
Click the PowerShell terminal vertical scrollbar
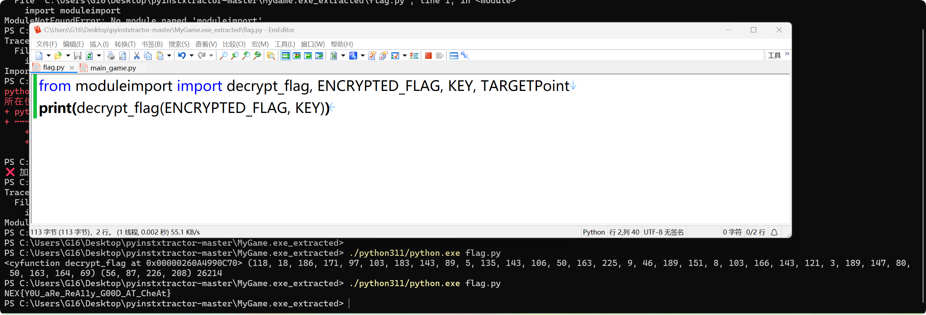tap(922, 166)
